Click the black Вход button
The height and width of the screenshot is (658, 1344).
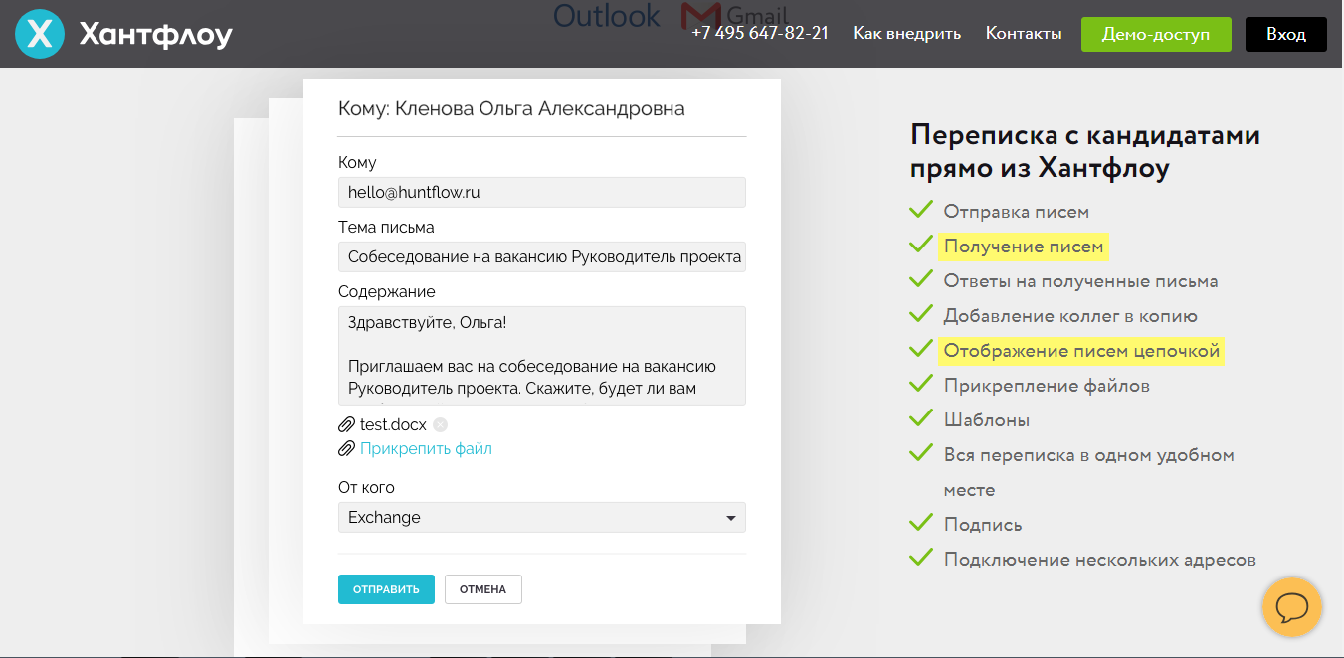1285,34
